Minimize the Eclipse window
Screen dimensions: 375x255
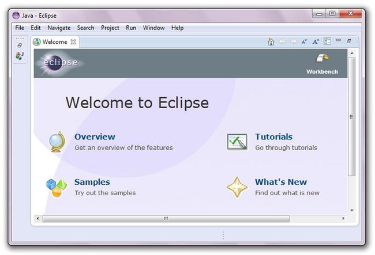click(x=319, y=14)
